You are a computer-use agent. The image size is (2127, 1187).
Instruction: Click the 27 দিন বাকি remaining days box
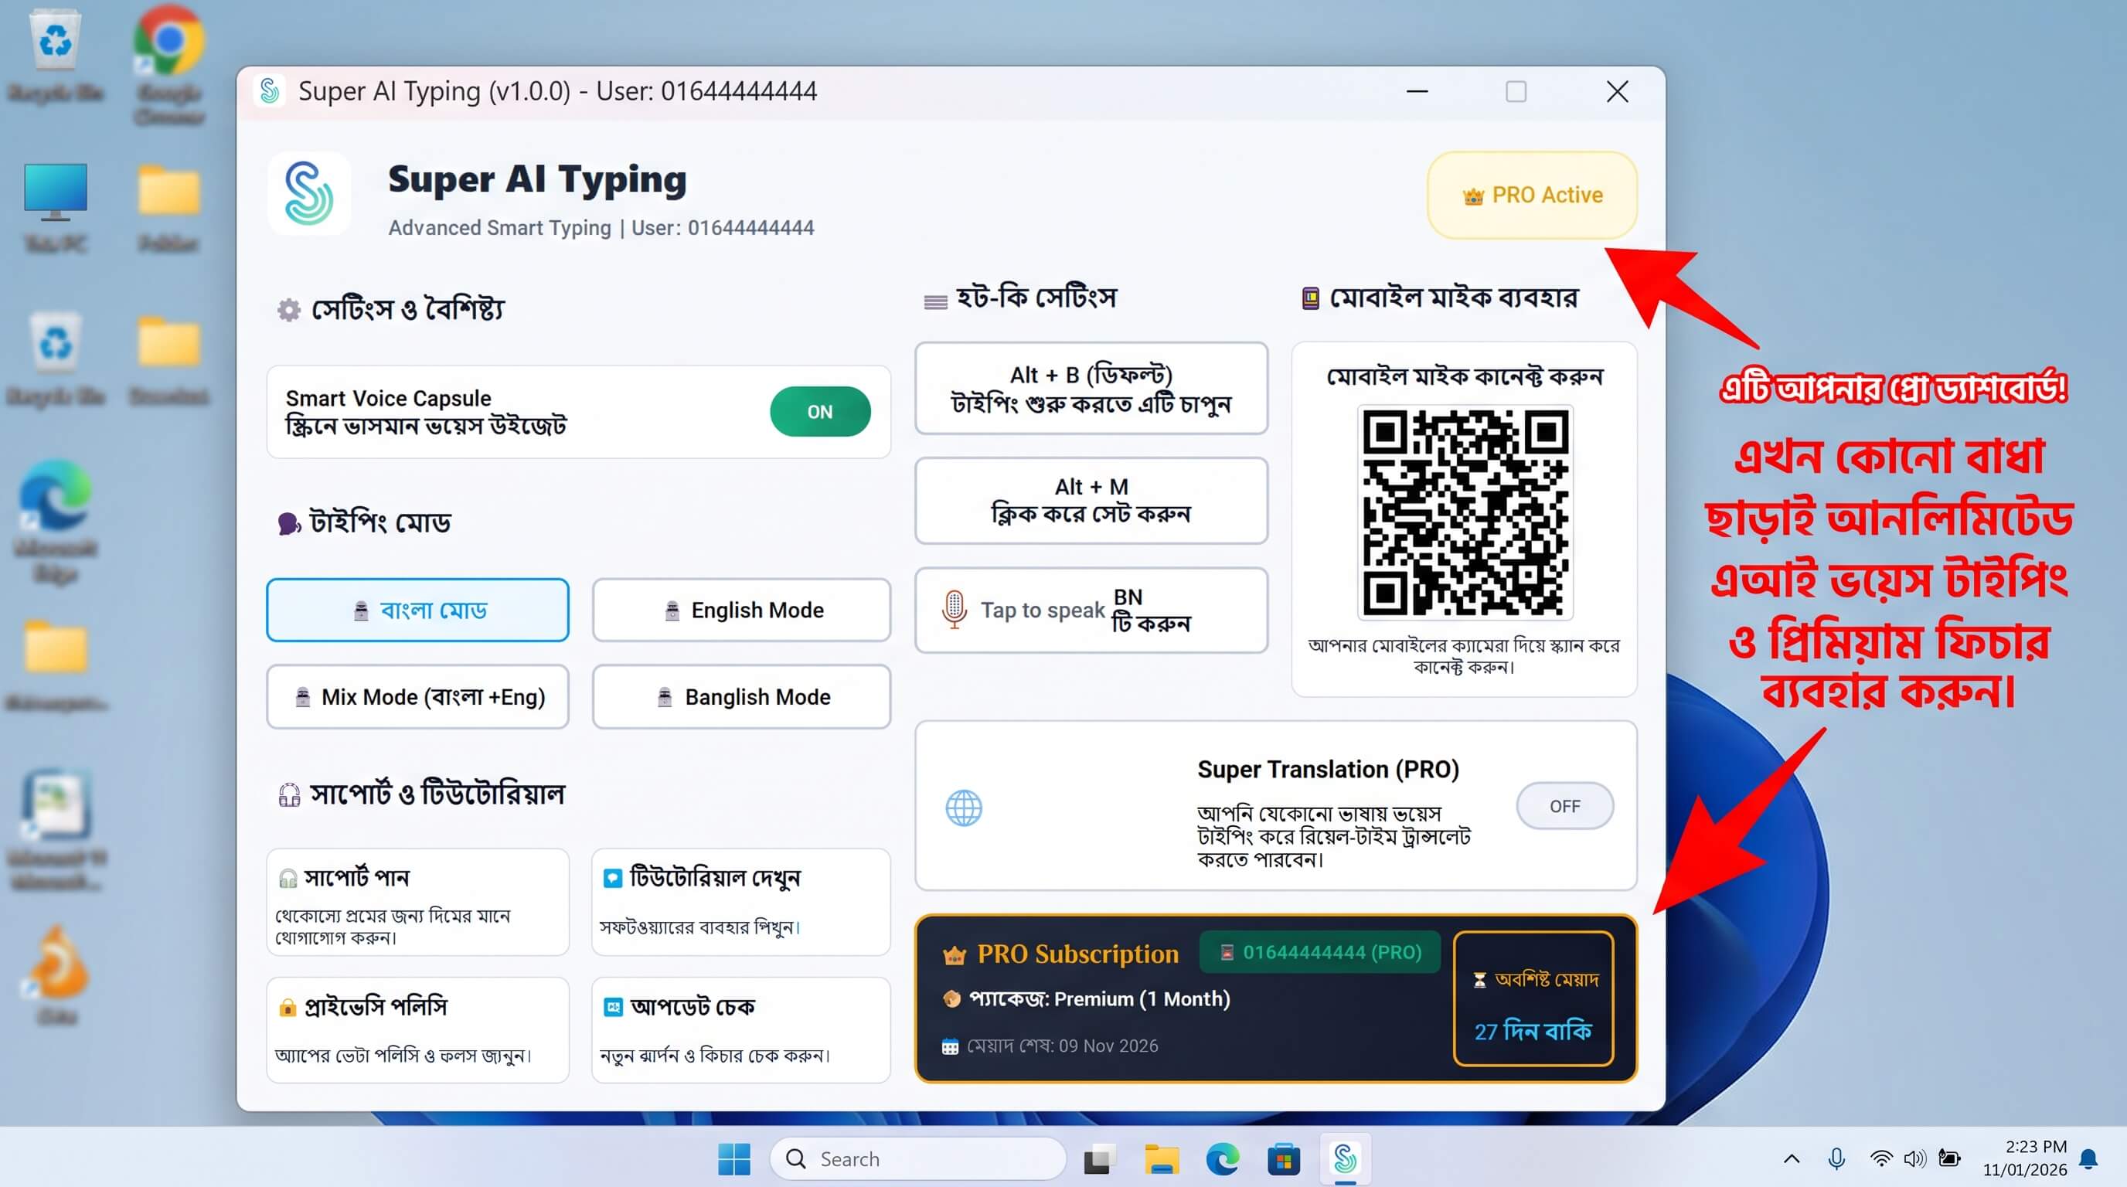pos(1533,998)
